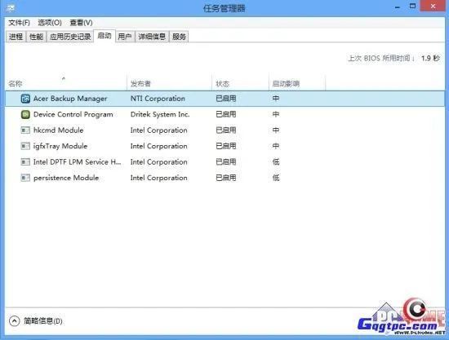Click the hkcmd Module icon

pos(25,130)
